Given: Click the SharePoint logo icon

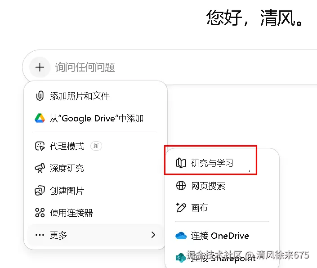Looking at the screenshot, I should (181, 258).
